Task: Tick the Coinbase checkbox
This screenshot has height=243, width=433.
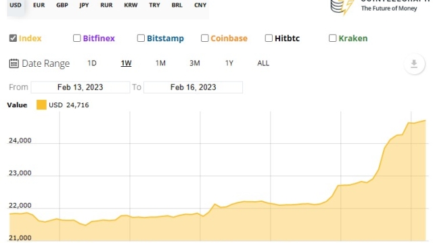Action: [x=204, y=38]
